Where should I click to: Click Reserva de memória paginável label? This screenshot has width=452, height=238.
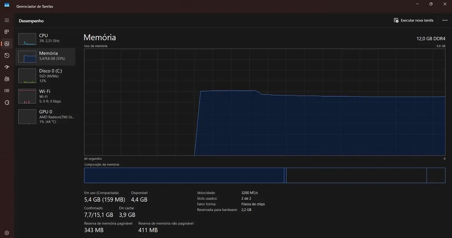(x=108, y=223)
